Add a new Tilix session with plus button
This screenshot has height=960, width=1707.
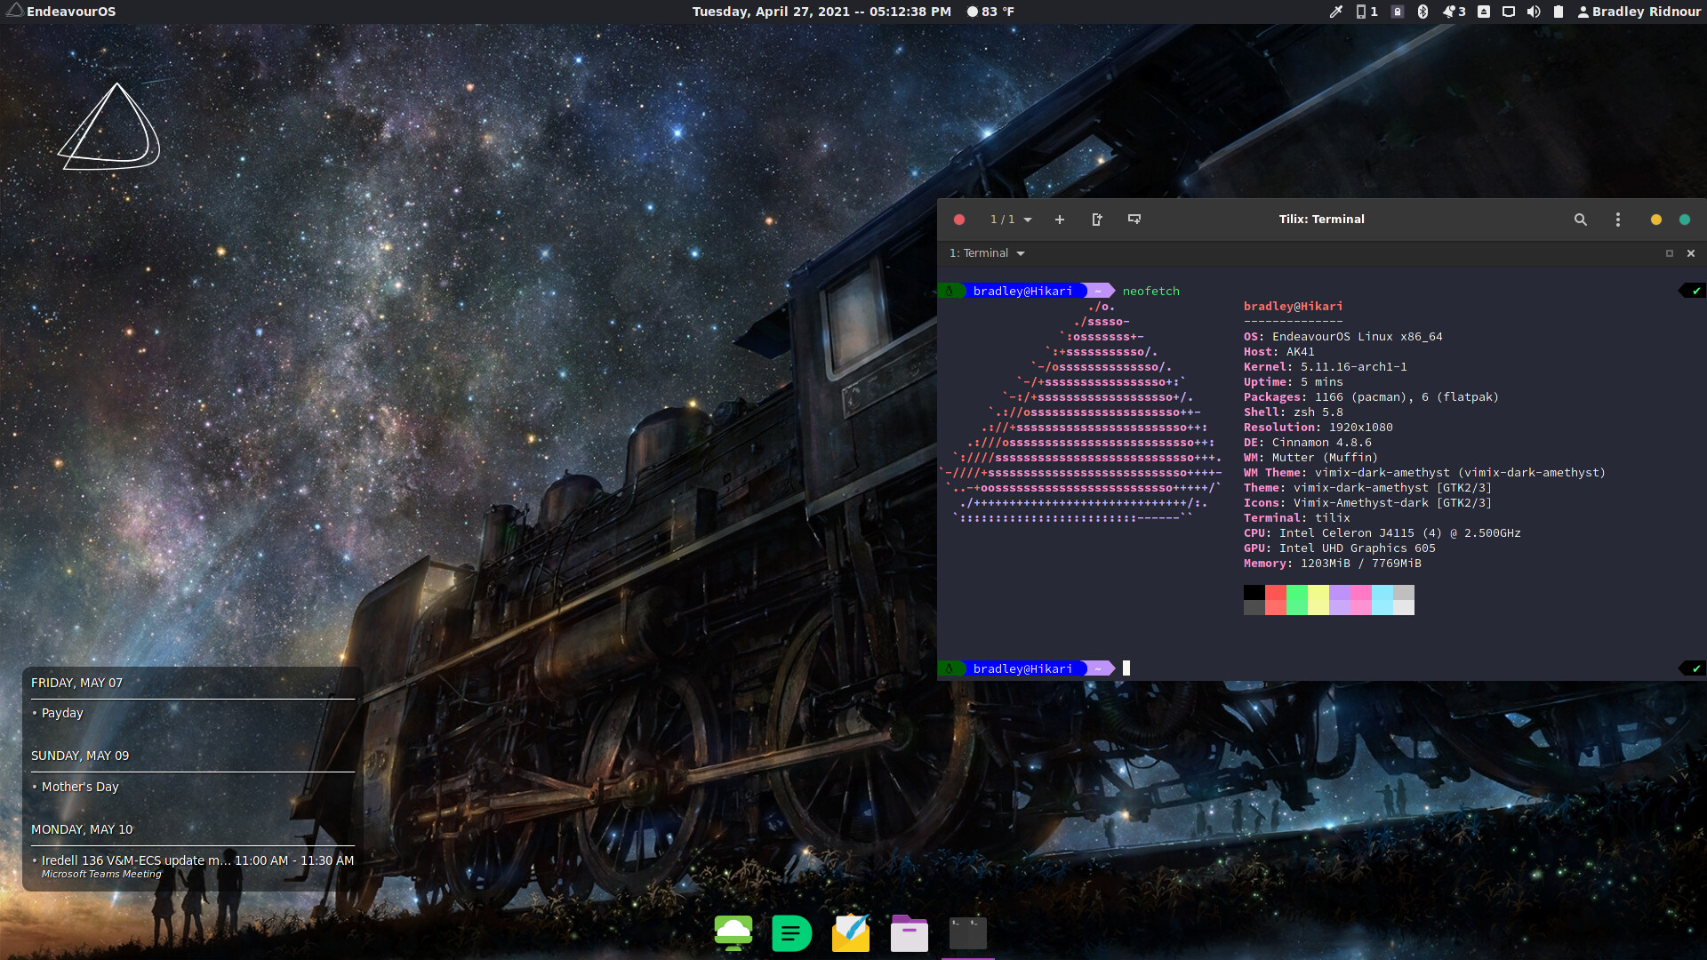1060,220
